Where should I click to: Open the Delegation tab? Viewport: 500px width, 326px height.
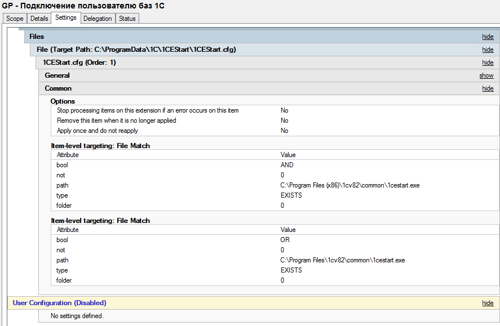click(x=98, y=19)
